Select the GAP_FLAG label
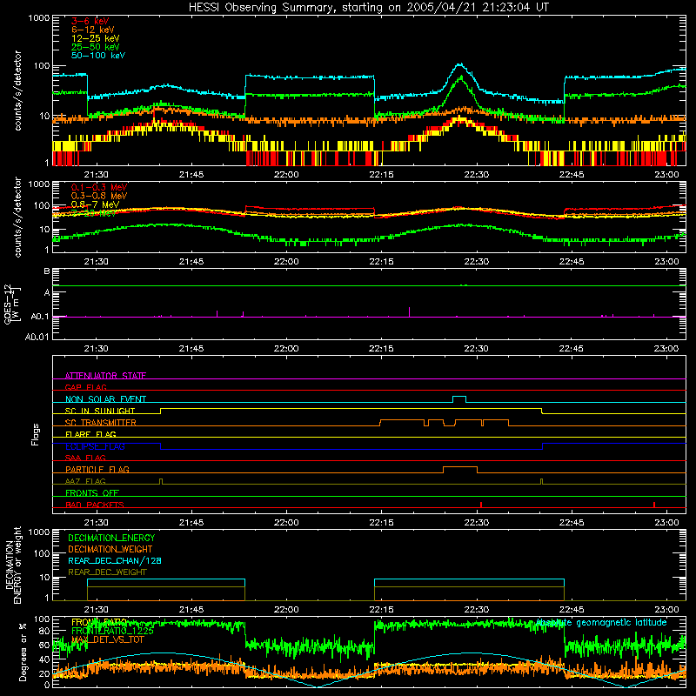 [x=85, y=387]
